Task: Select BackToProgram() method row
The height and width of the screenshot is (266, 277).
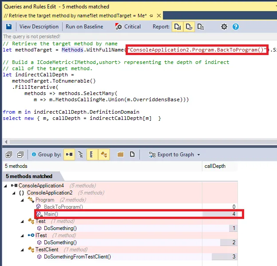Action: click(120, 207)
